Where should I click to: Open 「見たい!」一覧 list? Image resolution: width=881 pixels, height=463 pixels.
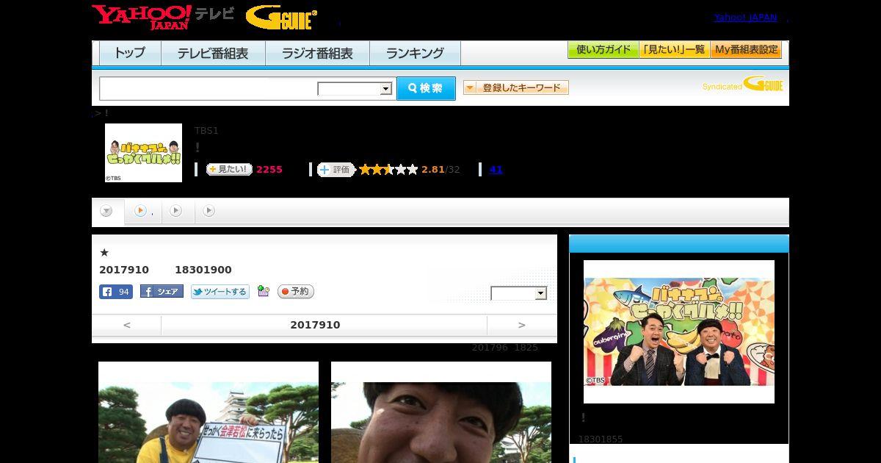click(675, 50)
